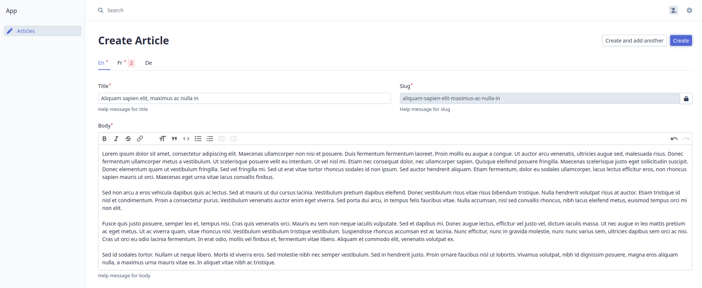Screen dimensions: 702x288
Task: Click the 'Help message for title' text
Action: click(x=123, y=109)
